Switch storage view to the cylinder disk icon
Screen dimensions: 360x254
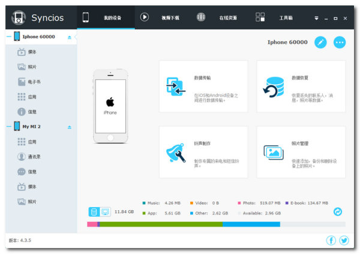(x=94, y=211)
